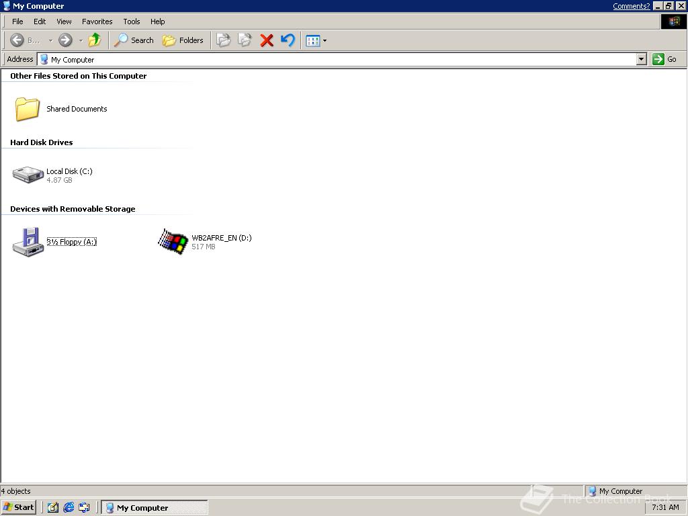Click the Views toolbar button
Screen dimensions: 688x516
pyautogui.click(x=313, y=41)
